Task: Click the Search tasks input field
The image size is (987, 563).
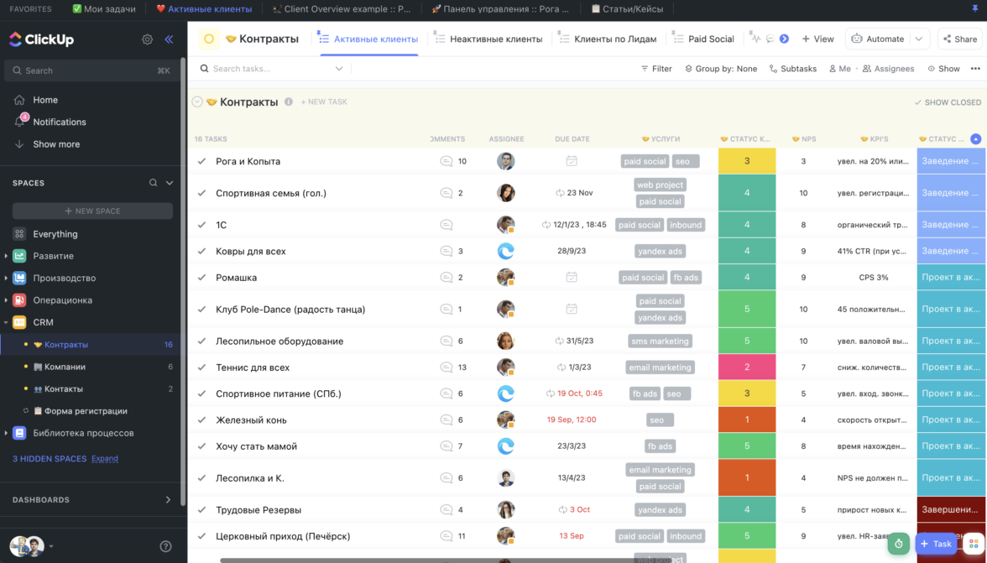Action: tap(269, 69)
